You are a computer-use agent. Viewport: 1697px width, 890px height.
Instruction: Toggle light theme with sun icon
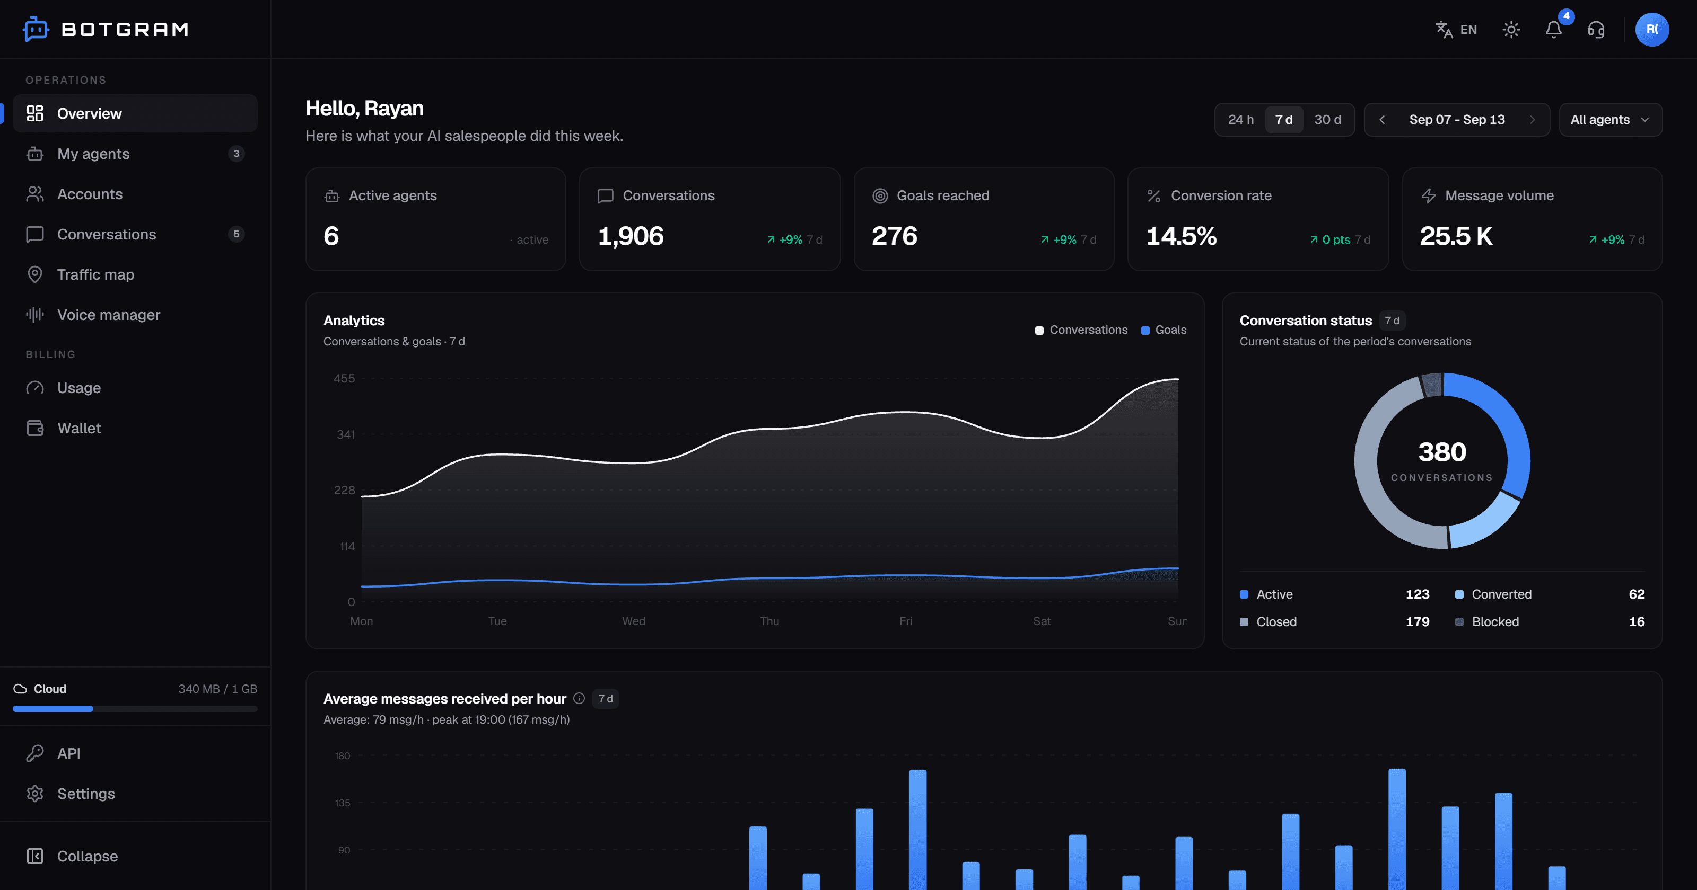click(1511, 30)
